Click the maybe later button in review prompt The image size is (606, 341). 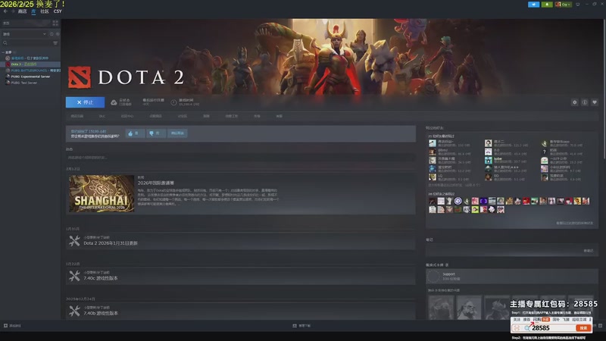pos(177,133)
